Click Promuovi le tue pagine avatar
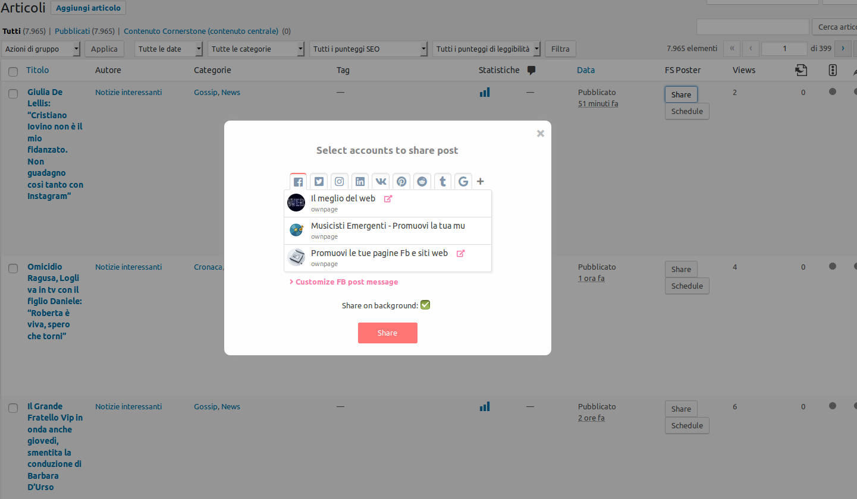 296,257
